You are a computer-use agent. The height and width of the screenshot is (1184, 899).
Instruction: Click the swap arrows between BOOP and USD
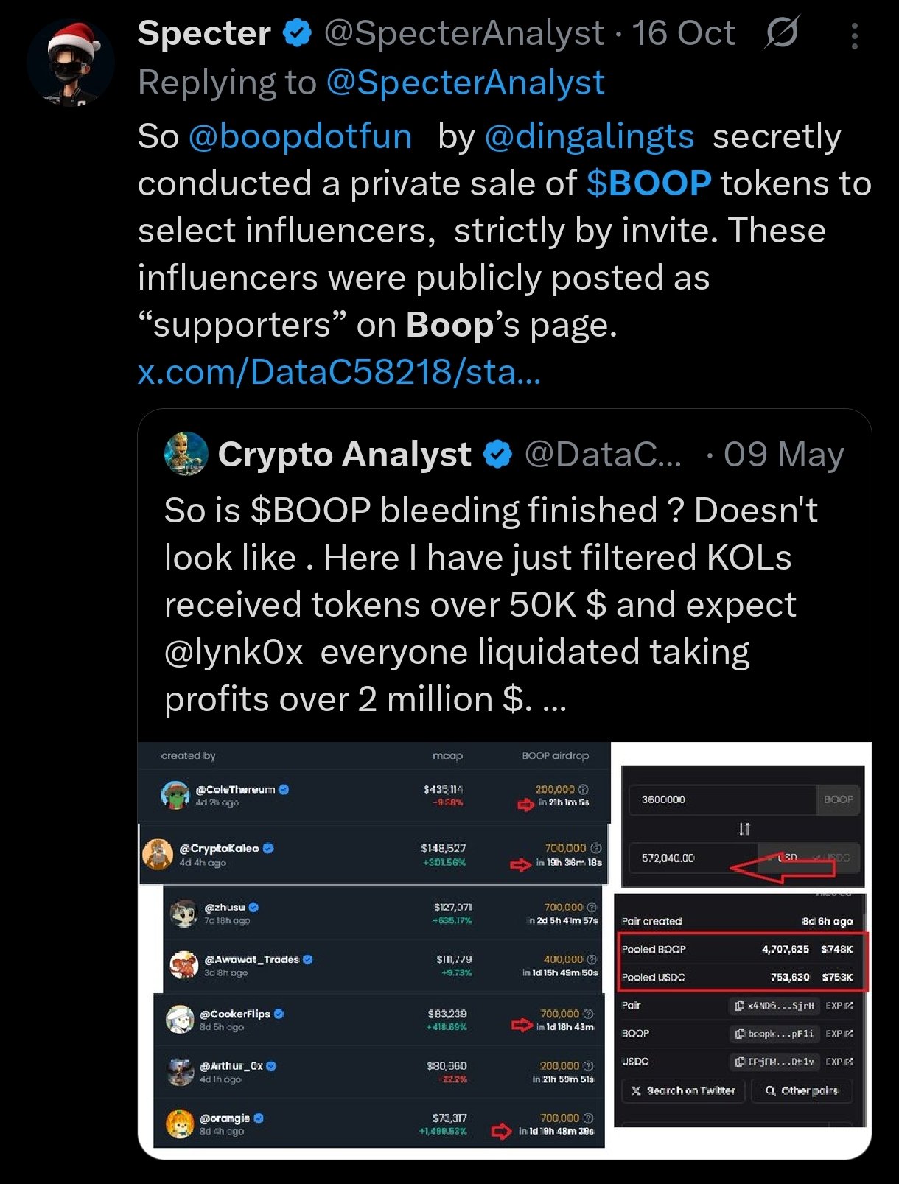tap(744, 829)
